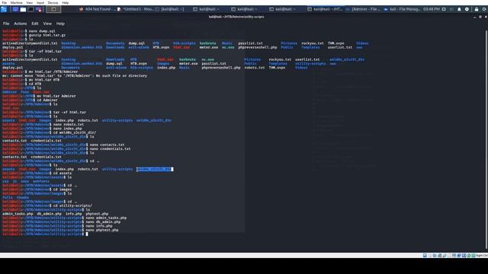This screenshot has height=274, width=488.
Task: Click the 03:48 PM panel clock
Action: click(x=432, y=9)
